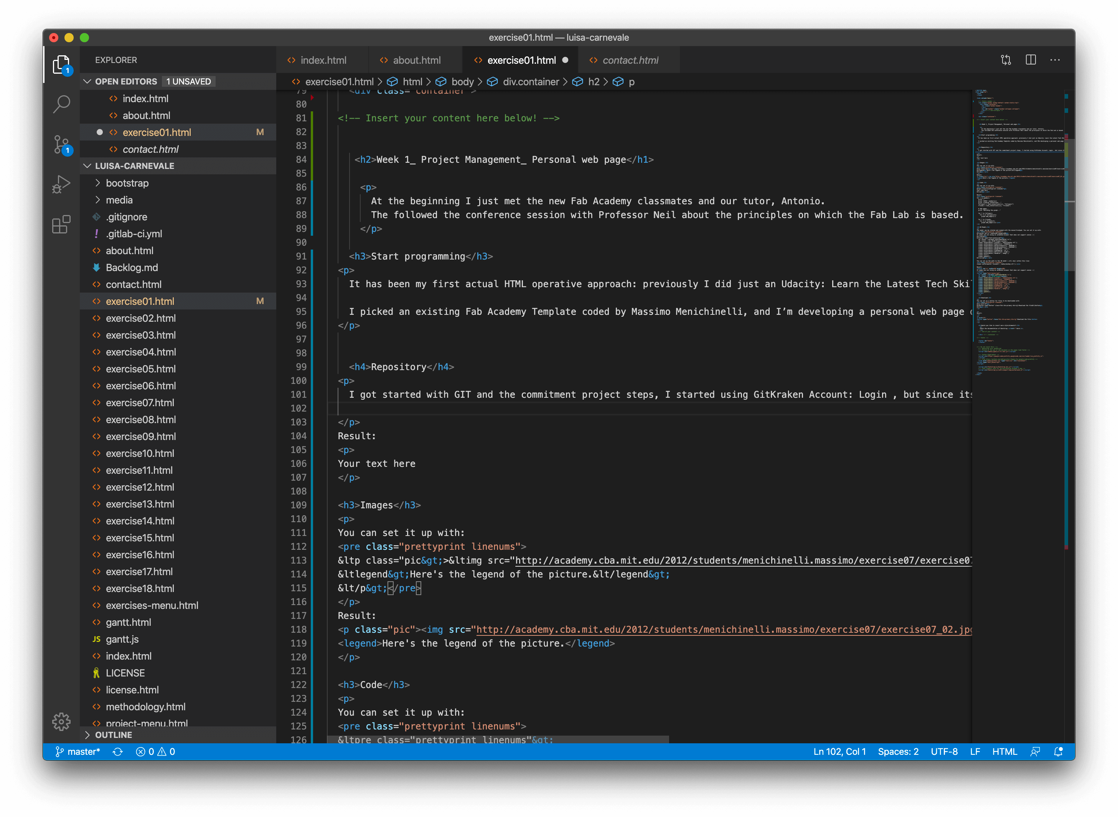Open the Explorer view in activity bar
This screenshot has height=817, width=1118.
(x=61, y=65)
